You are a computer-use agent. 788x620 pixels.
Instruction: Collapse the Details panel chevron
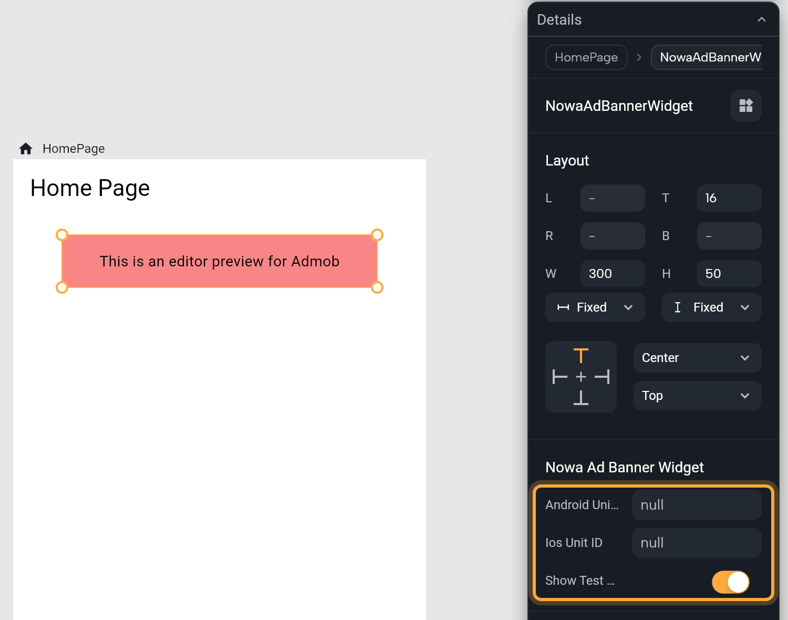761,19
